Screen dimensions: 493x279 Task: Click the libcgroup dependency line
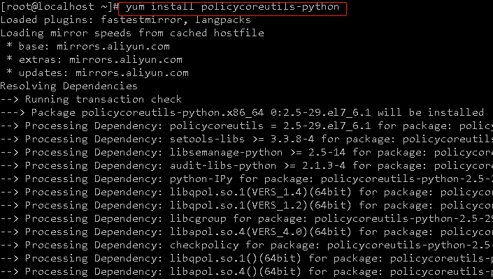(246, 218)
